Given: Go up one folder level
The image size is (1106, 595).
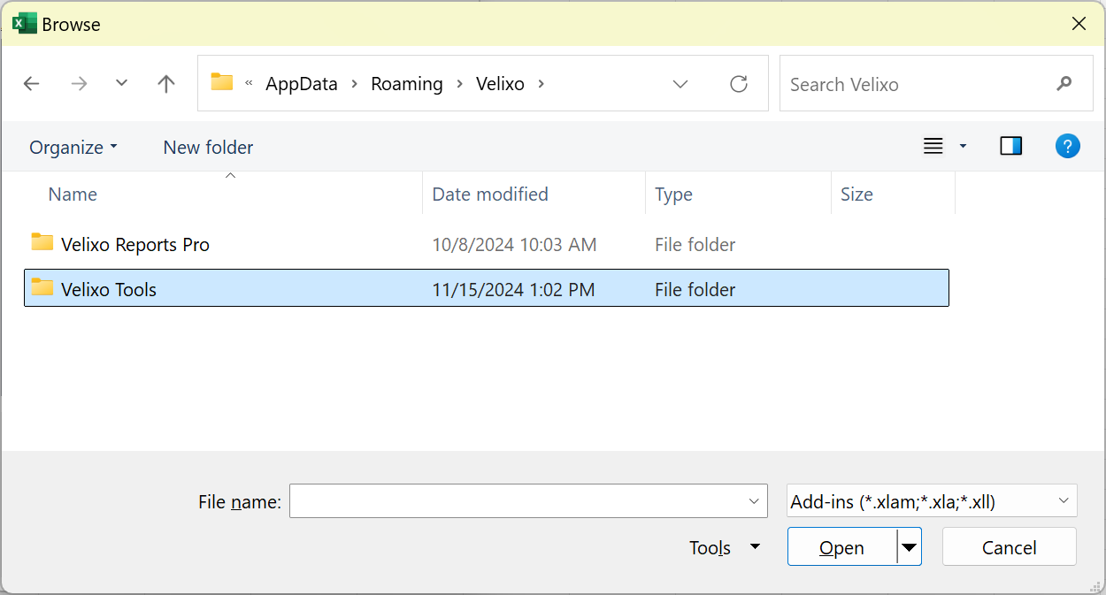Looking at the screenshot, I should click(165, 84).
